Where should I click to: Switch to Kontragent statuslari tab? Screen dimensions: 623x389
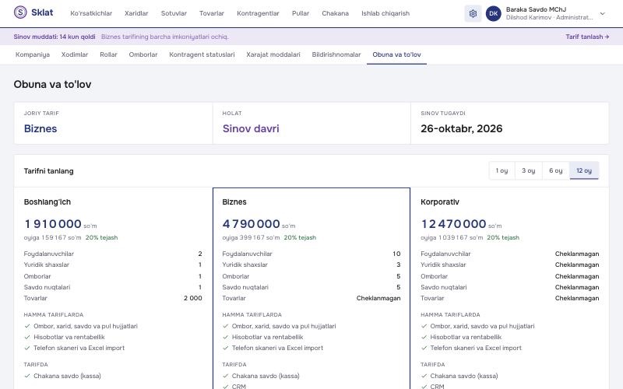[202, 54]
